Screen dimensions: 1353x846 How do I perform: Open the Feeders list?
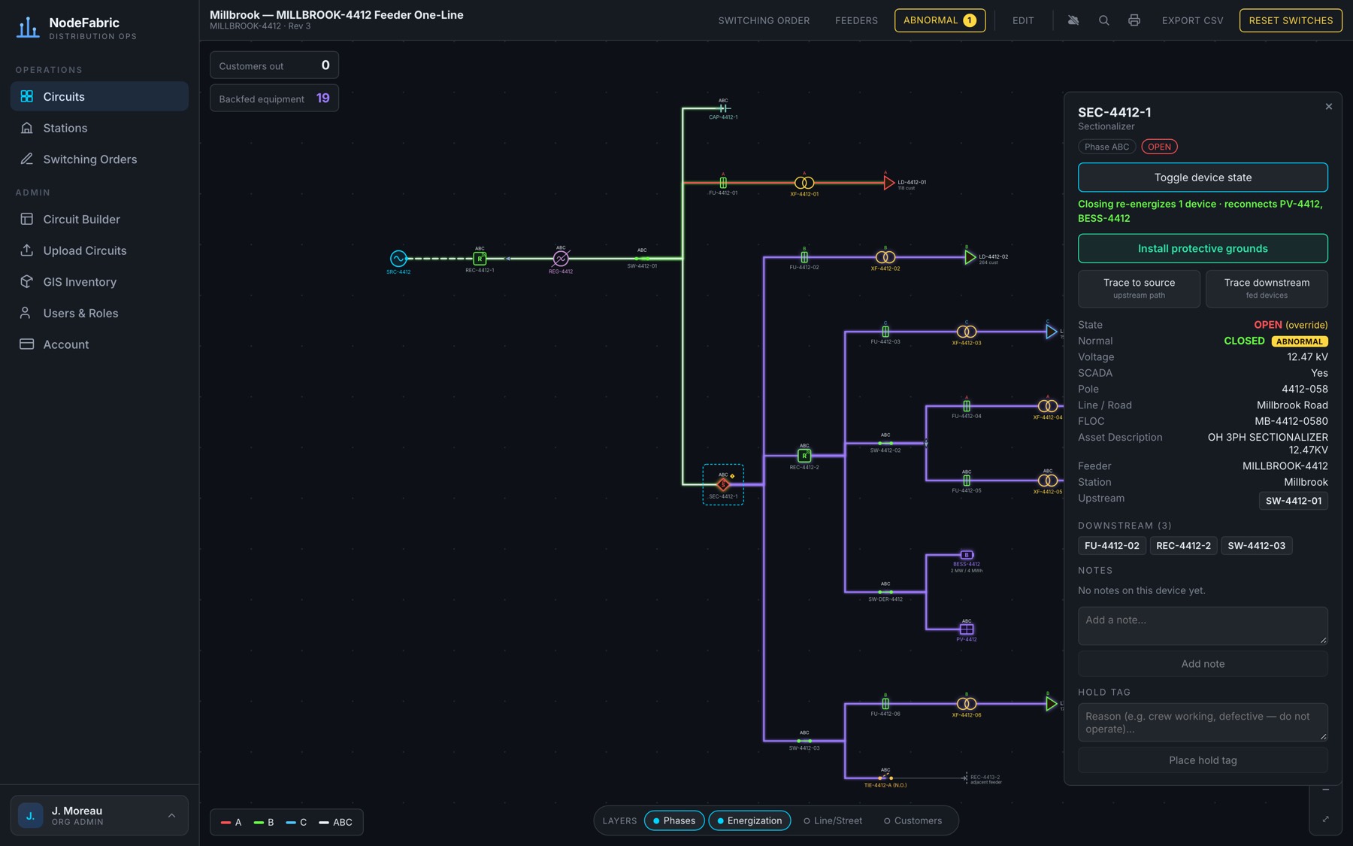856,20
